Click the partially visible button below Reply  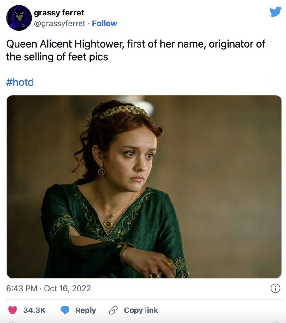pos(144,322)
